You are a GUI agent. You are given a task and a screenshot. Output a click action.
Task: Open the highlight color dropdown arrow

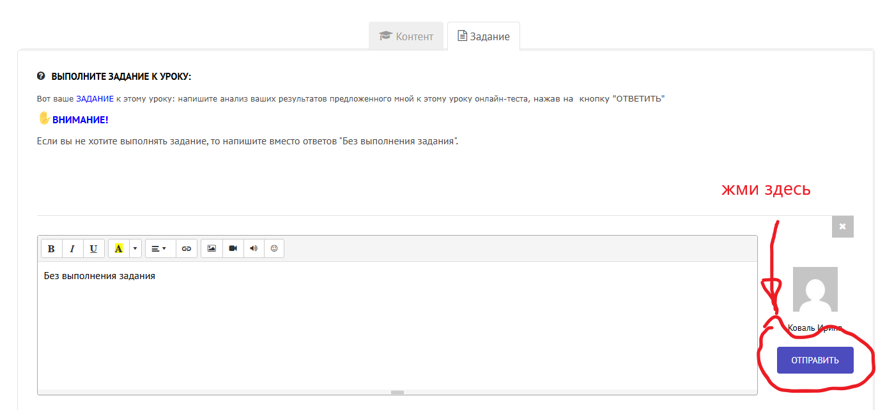point(135,249)
